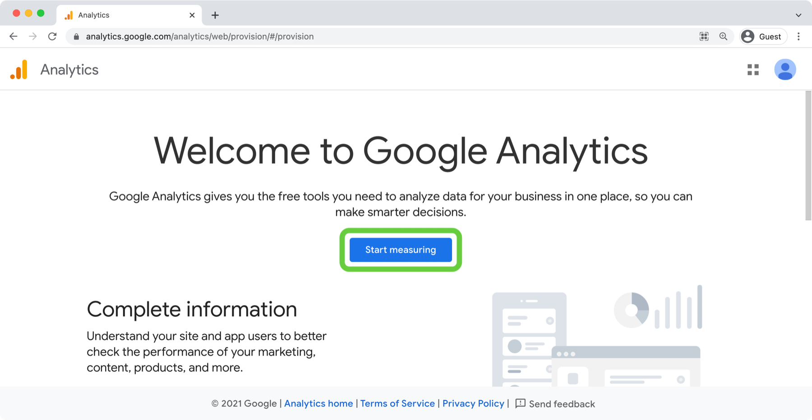Expand the tab search chevron

pos(798,15)
